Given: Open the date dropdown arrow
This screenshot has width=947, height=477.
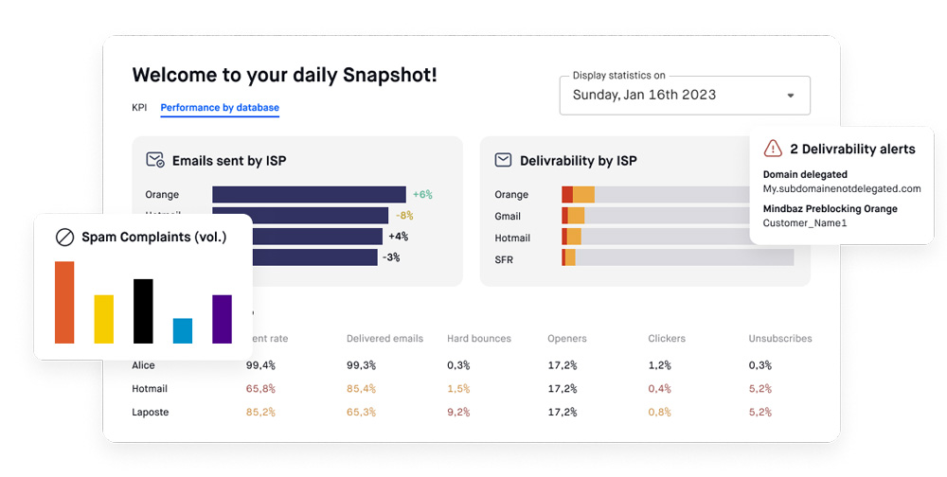Looking at the screenshot, I should (x=791, y=96).
